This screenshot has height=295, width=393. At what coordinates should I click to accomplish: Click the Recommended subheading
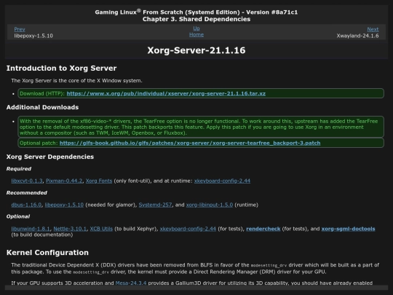[27, 193]
